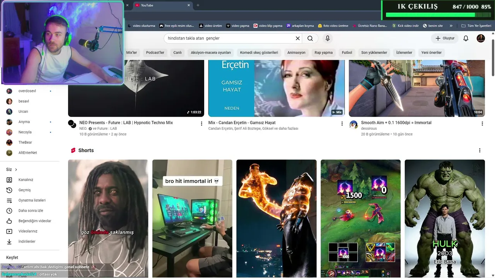
Task: Open the benim site bookmark
Action: tap(433, 26)
